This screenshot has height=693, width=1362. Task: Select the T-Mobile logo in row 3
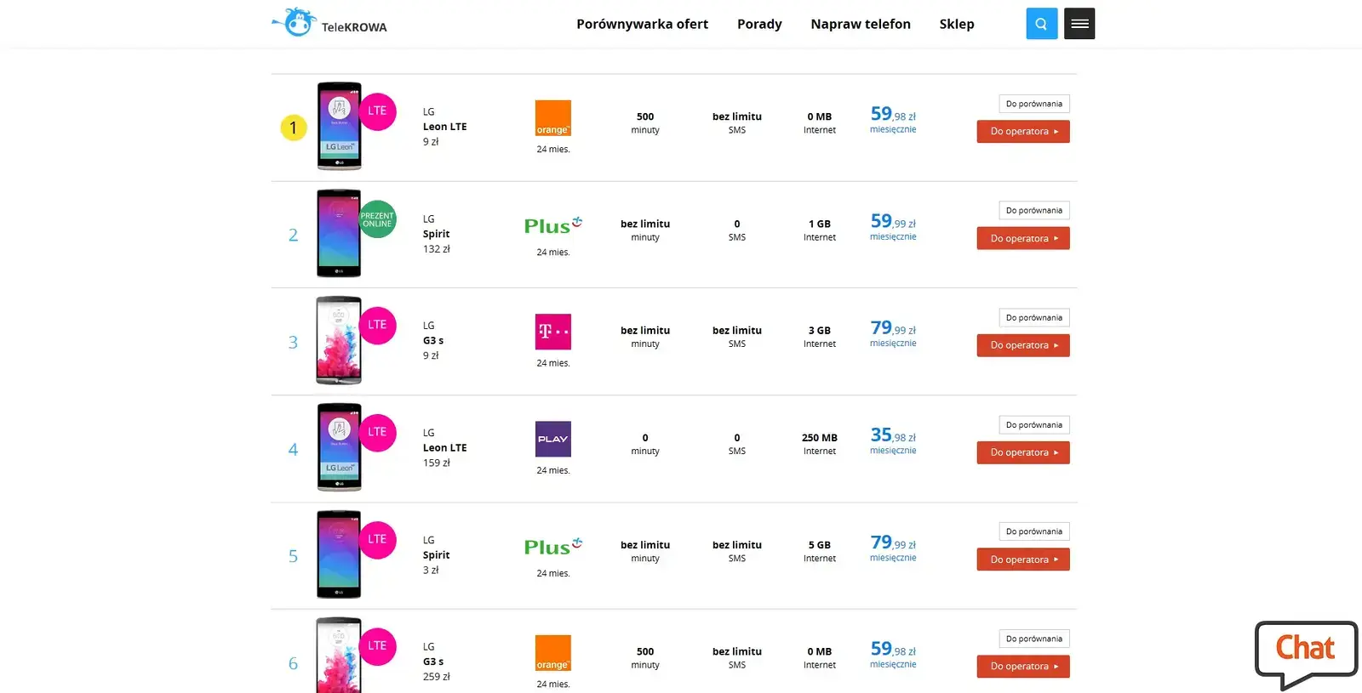pos(552,332)
